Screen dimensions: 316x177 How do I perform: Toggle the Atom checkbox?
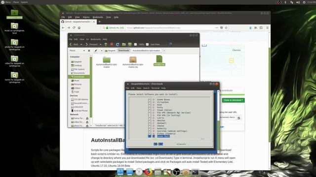(150, 105)
